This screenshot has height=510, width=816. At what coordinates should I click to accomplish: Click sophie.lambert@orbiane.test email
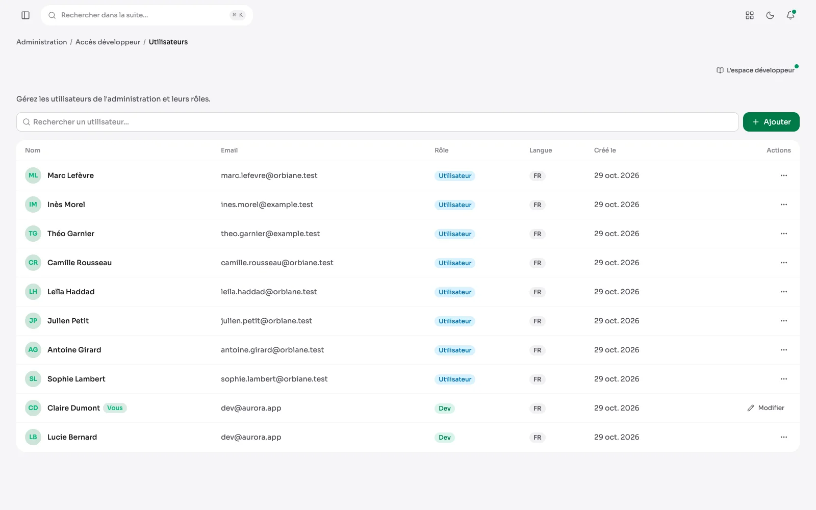pos(274,379)
